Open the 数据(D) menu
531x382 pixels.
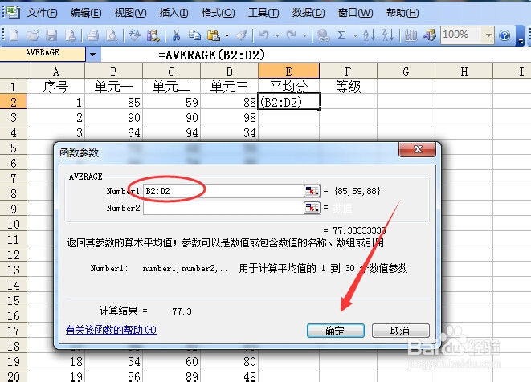tap(308, 13)
